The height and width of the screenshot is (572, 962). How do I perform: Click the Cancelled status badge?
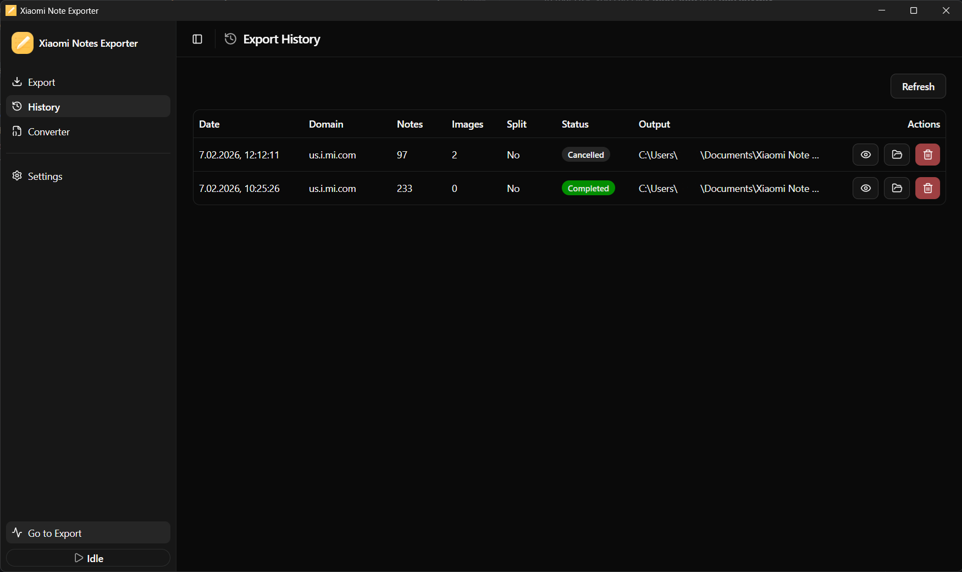[x=585, y=155]
